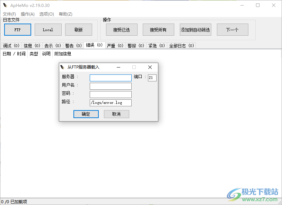
Task: Focus the 密码 input field
Action: [x=111, y=95]
